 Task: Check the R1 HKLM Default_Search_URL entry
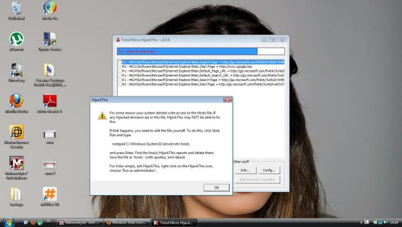click(119, 75)
